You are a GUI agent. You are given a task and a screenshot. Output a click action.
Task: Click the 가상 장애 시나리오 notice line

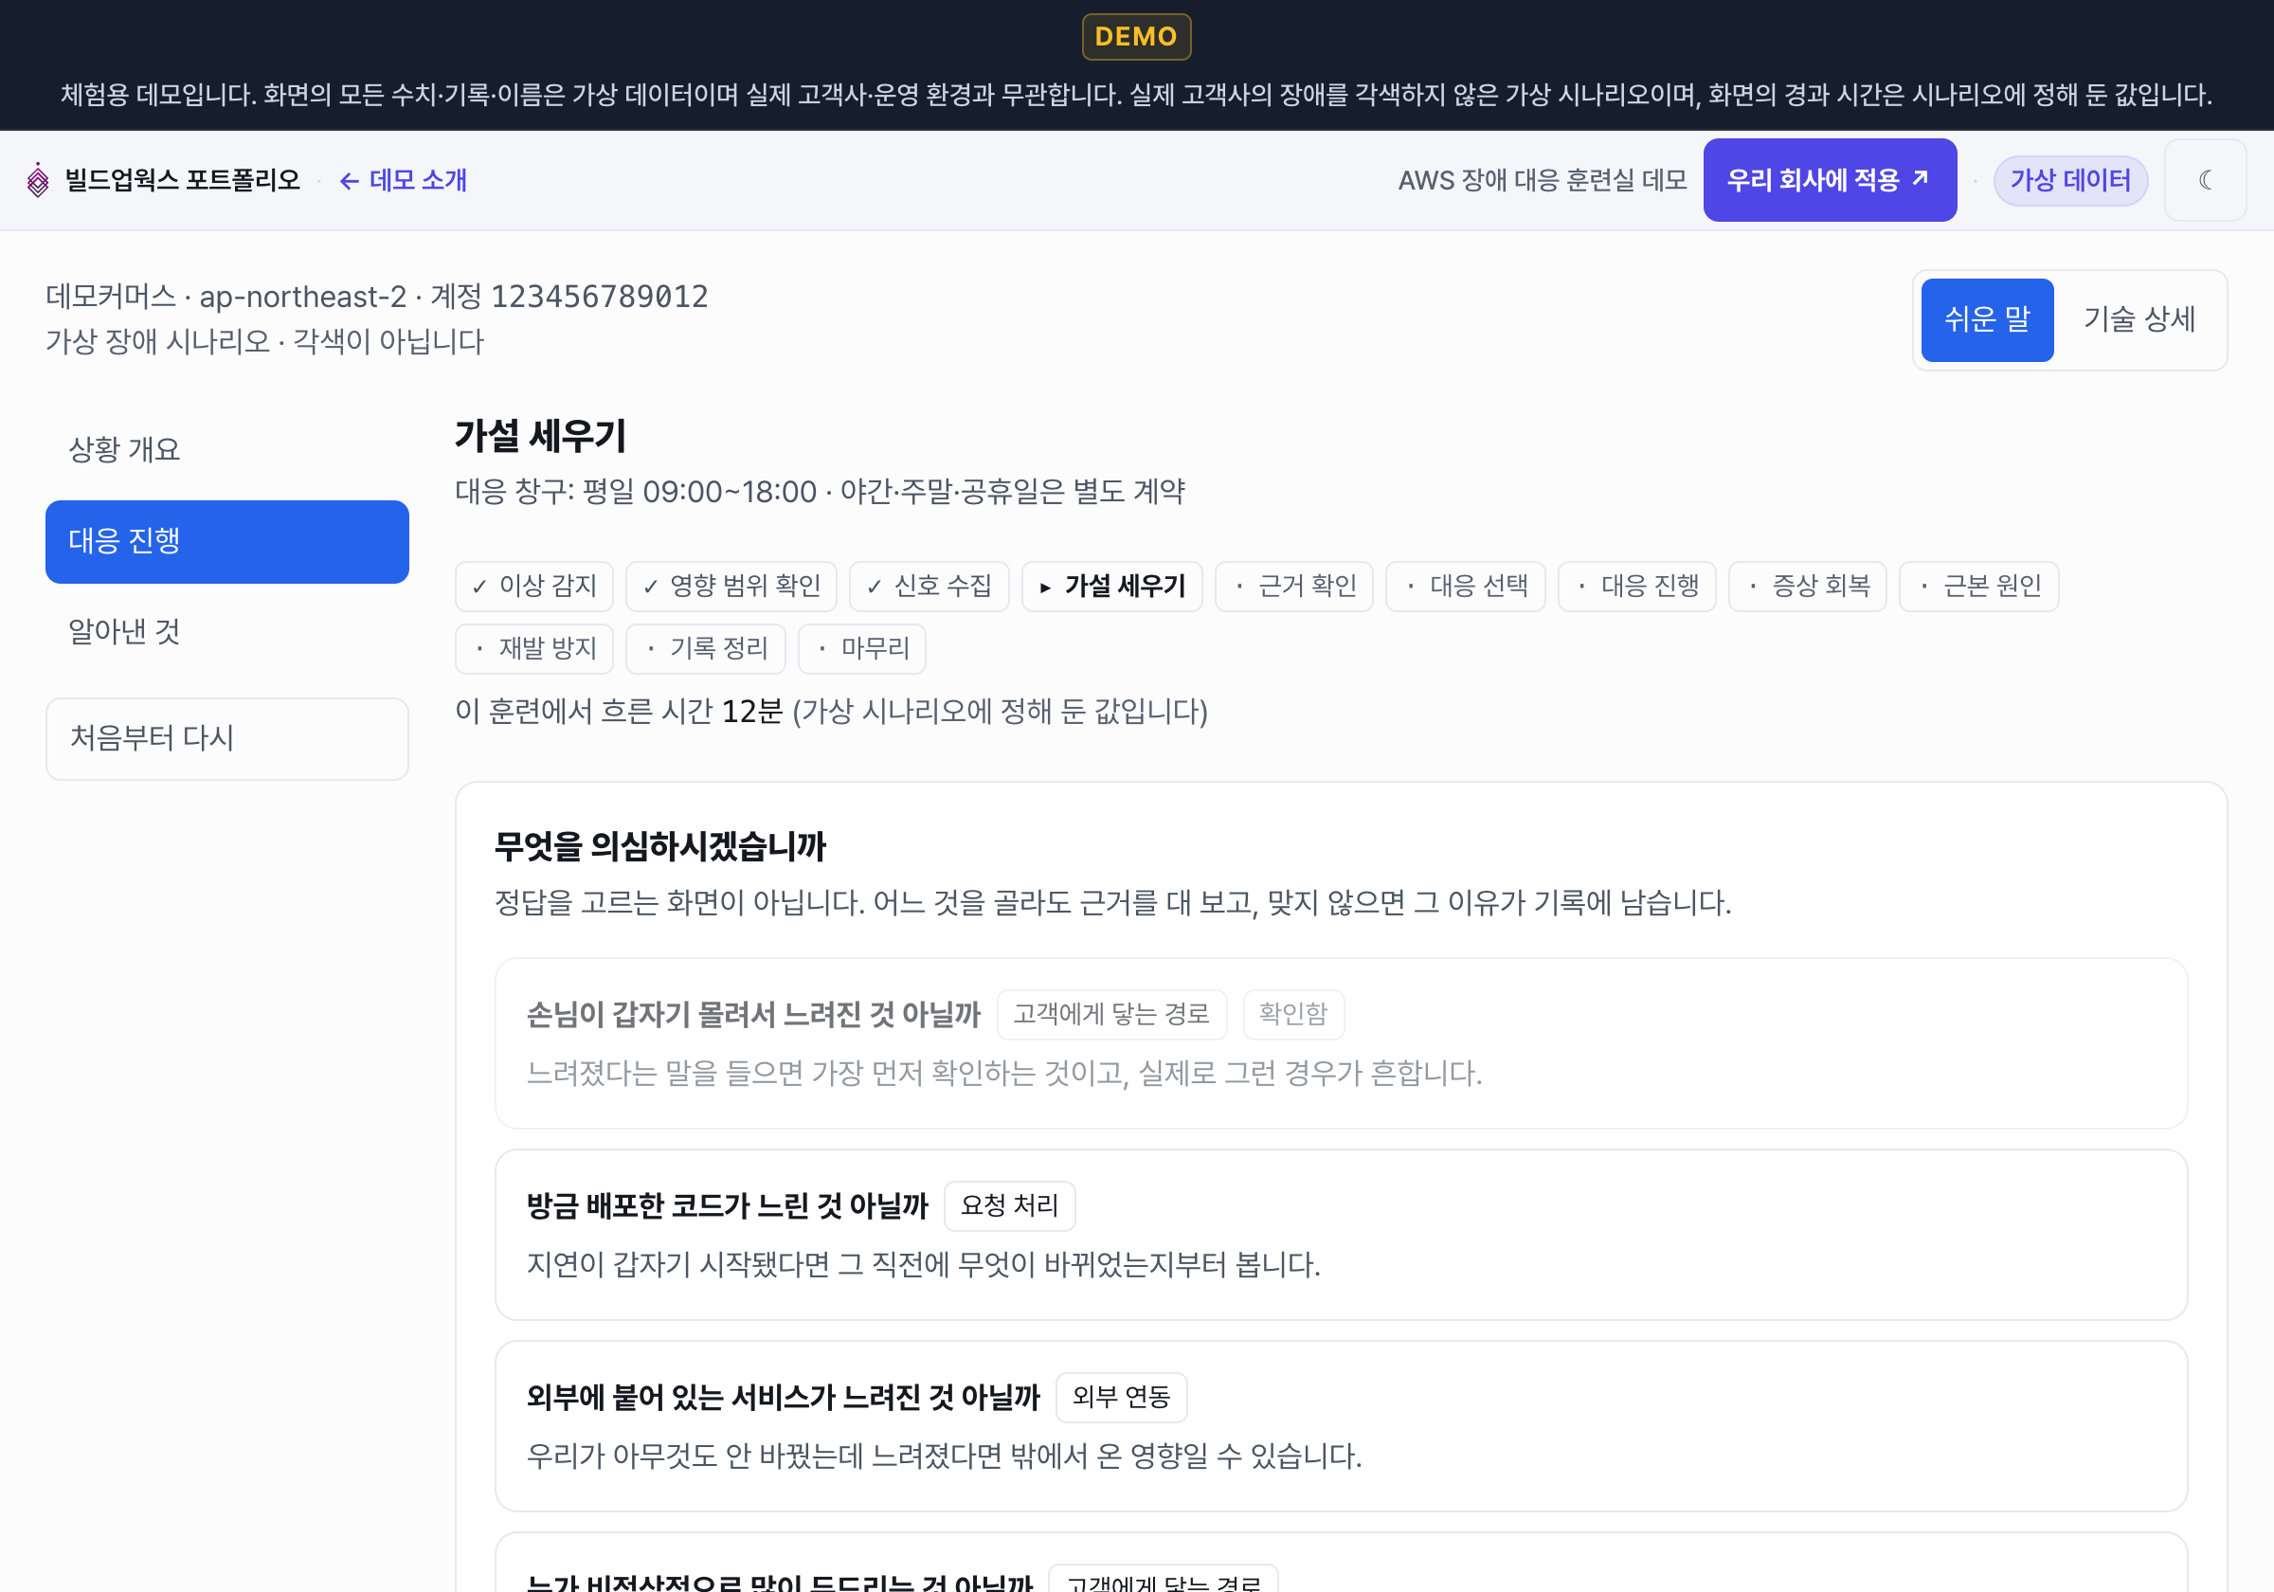[264, 342]
